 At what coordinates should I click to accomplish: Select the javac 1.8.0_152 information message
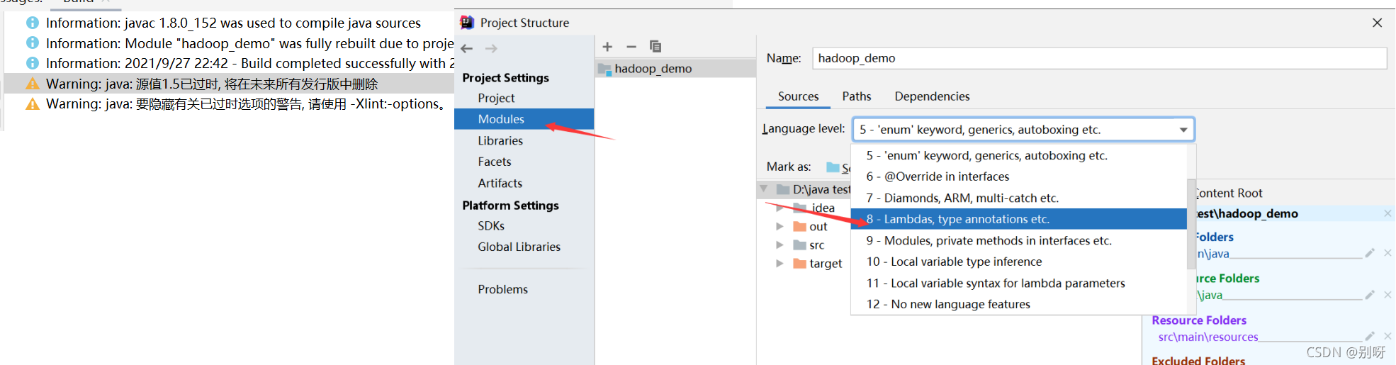click(233, 23)
